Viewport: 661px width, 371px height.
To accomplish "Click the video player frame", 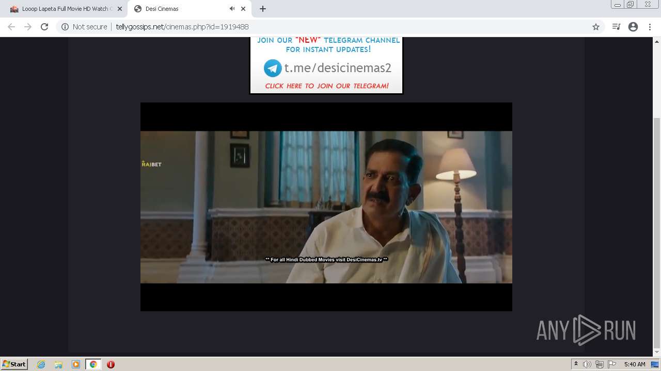I will pos(326,207).
